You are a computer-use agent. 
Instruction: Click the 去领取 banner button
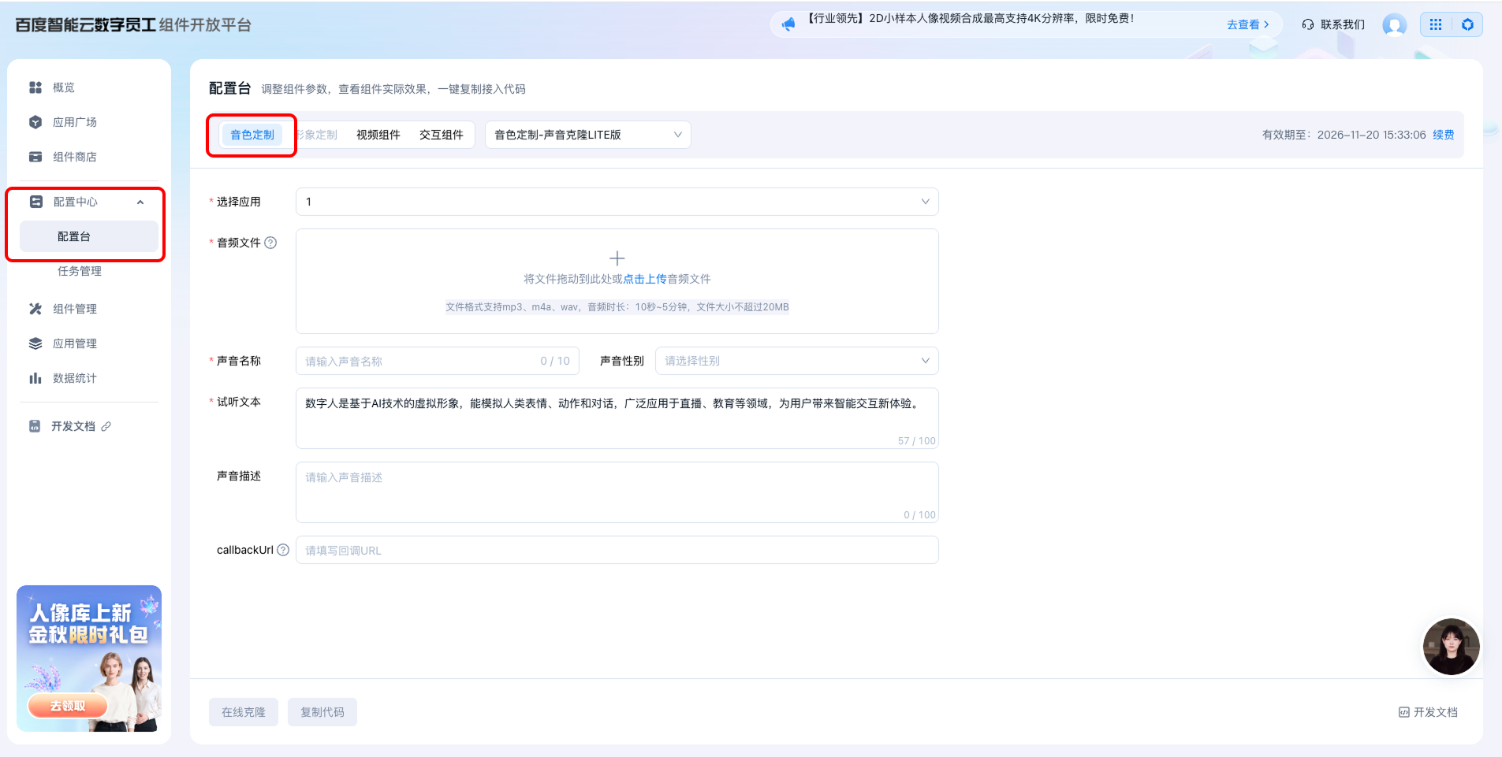68,706
